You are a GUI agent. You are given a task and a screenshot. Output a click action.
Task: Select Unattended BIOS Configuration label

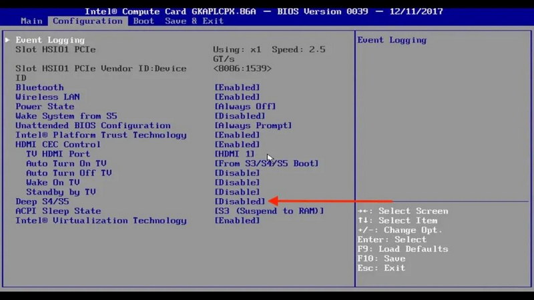tap(93, 125)
